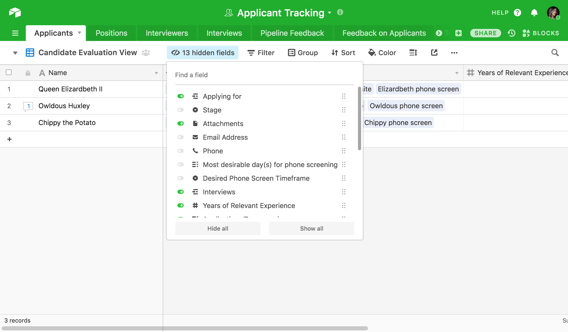Expand the views list triangle
This screenshot has height=332, width=568.
(15, 53)
